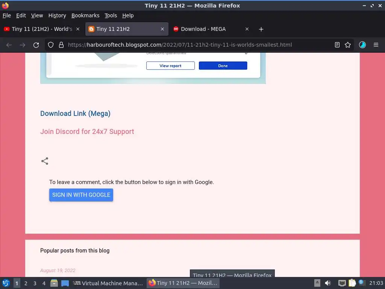Open the File menu
The height and width of the screenshot is (289, 385).
pyautogui.click(x=7, y=15)
